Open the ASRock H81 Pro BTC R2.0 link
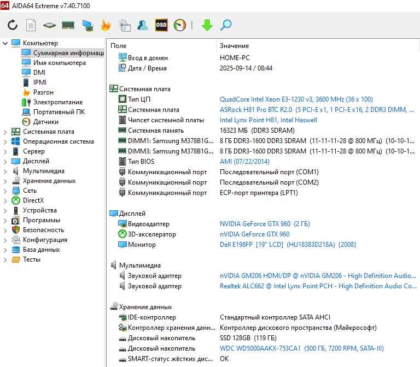Image resolution: width=420 pixels, height=367 pixels. [317, 110]
